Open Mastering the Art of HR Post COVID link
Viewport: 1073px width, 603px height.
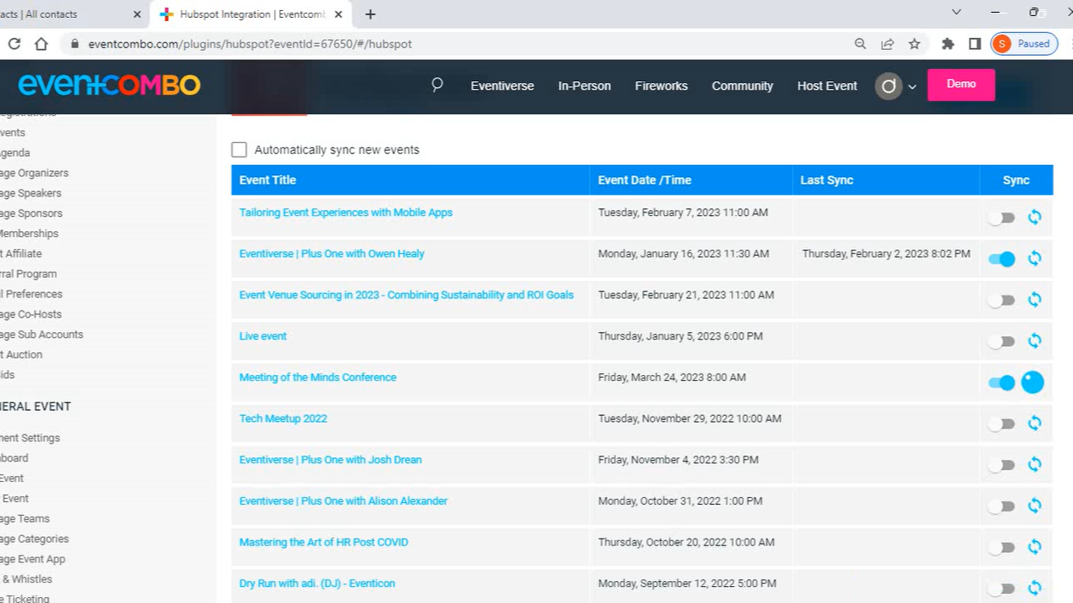[323, 542]
